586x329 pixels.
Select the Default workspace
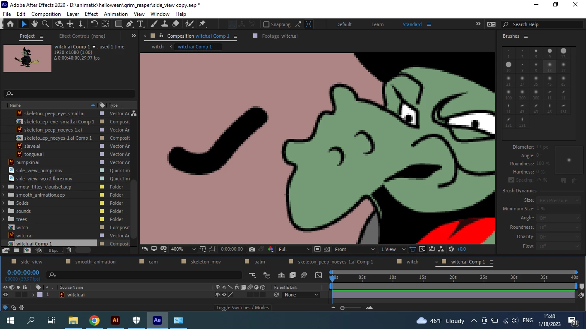(x=344, y=24)
